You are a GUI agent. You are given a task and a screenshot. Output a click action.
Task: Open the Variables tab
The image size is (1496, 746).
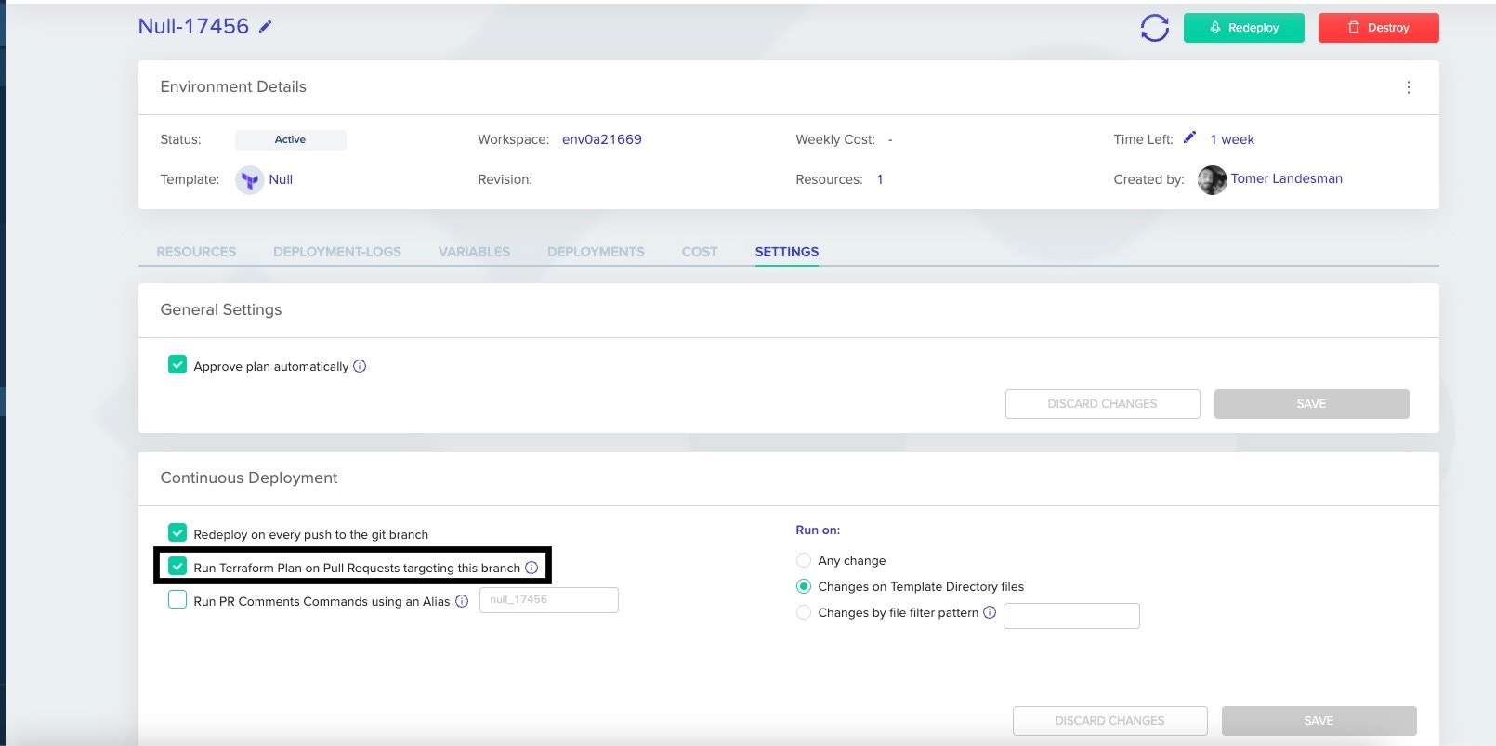[474, 252]
